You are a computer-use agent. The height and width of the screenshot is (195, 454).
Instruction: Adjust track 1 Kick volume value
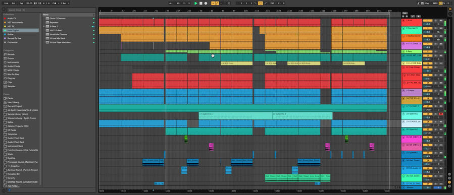tap(428, 24)
